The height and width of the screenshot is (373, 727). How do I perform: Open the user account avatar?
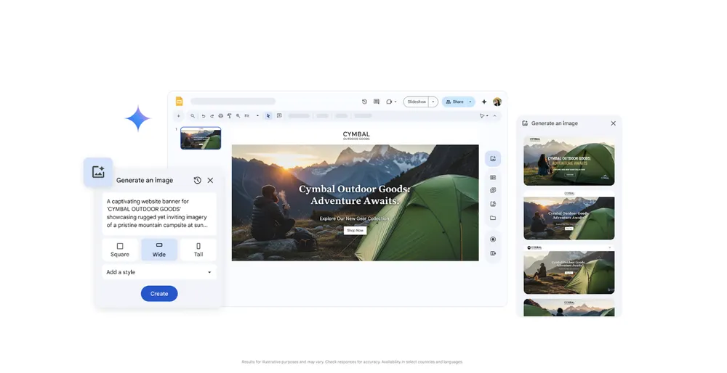tap(497, 102)
